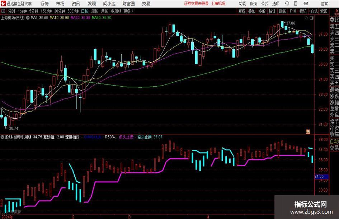Screen dimensions: 339x219
Task: Open the 发现 menu
Action: tap(92, 4)
